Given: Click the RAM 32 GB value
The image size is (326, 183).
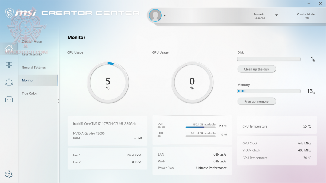Looking at the screenshot, I should pyautogui.click(x=137, y=138).
